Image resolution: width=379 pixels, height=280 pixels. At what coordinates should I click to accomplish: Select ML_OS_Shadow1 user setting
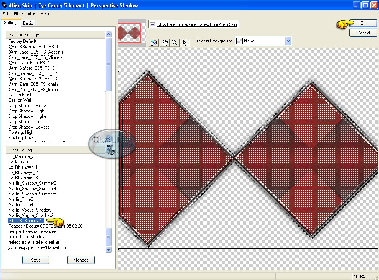tap(25, 221)
